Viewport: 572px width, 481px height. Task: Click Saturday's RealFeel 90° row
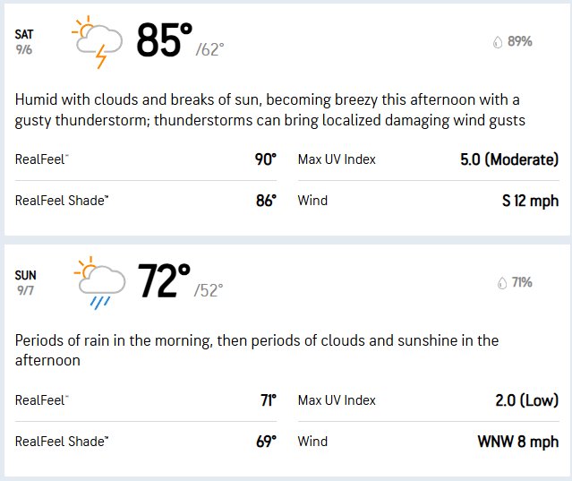click(146, 159)
